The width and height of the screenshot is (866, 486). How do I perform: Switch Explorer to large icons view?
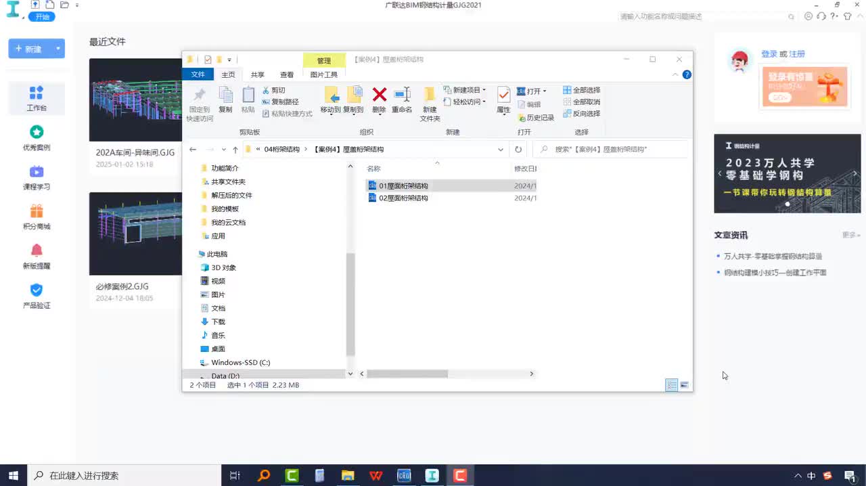coord(684,385)
